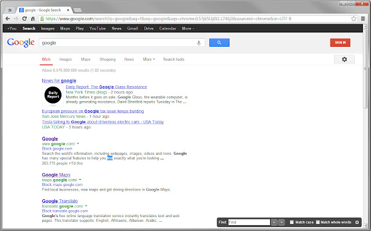The height and width of the screenshot is (231, 371).
Task: Go to next find match
Action: 281,222
